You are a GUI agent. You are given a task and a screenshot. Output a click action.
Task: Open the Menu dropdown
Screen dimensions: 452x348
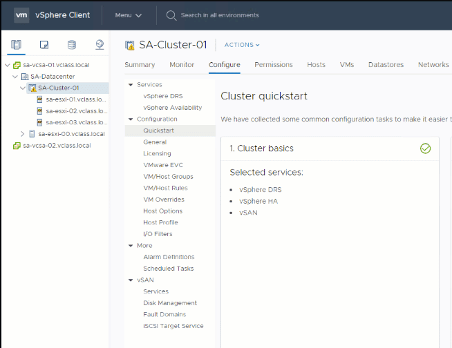(x=128, y=15)
